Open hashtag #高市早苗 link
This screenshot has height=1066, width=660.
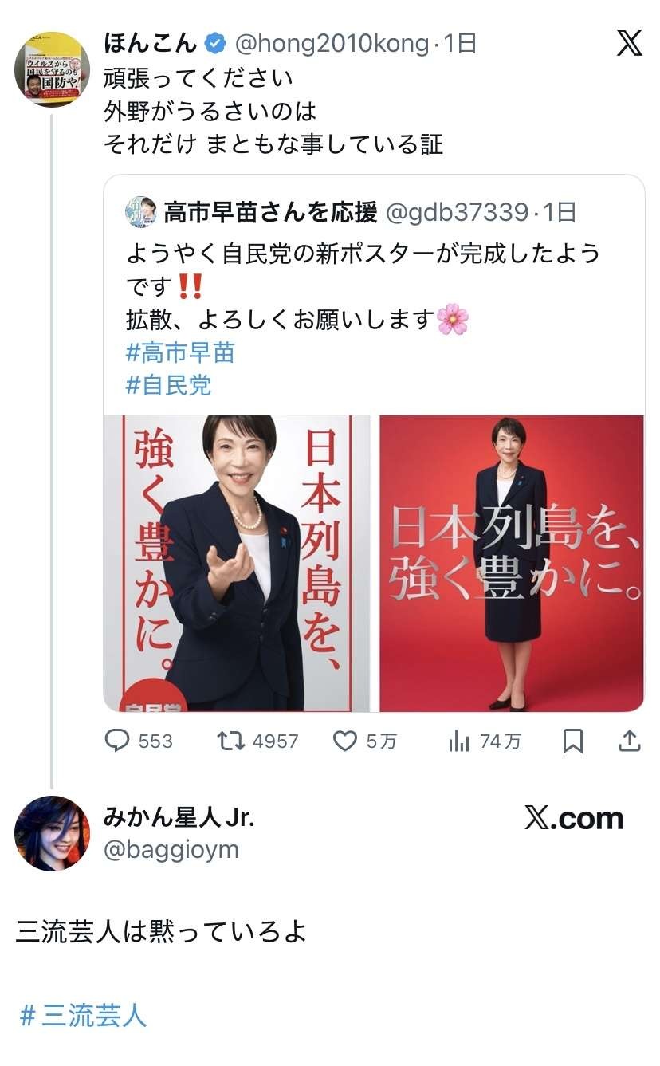(180, 352)
